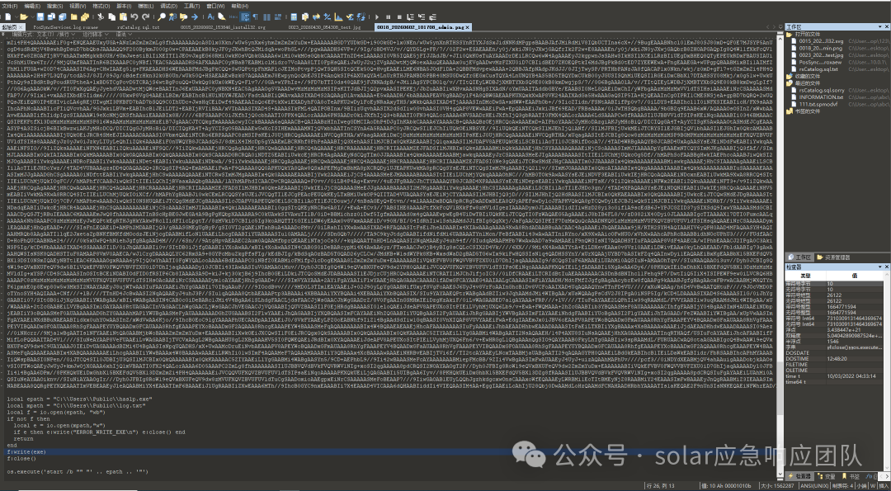Select the DOSTIME row in inspector
The image size is (891, 491).
point(834,359)
